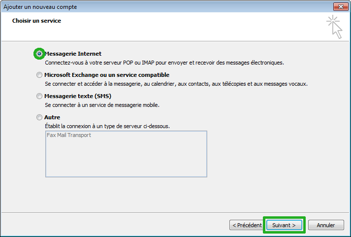Click the 'Messagerie texte (SMS)' label text

tap(77, 96)
